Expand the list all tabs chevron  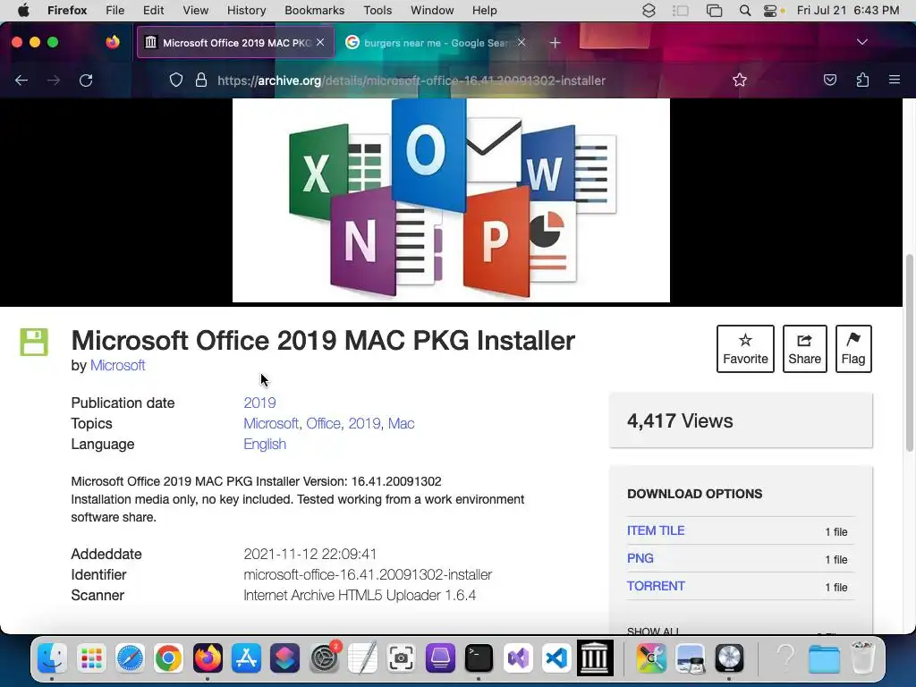coord(861,42)
